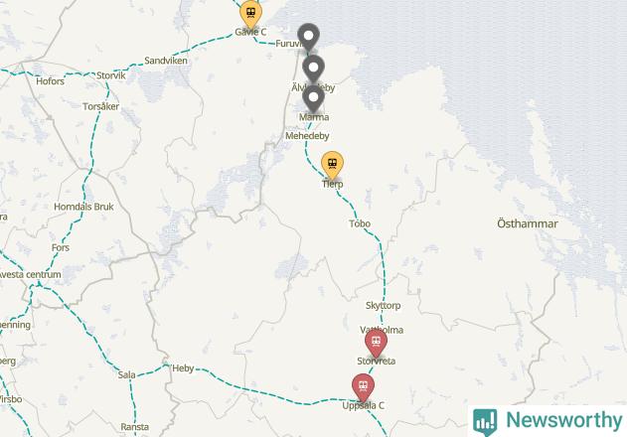Image resolution: width=627 pixels, height=437 pixels.
Task: Select the Mehedeby station label
Action: click(x=307, y=136)
